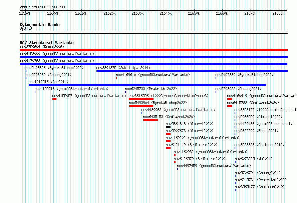Open nsv1017516 (Coe2014) label
The width and height of the screenshot is (297, 203).
coord(48,82)
